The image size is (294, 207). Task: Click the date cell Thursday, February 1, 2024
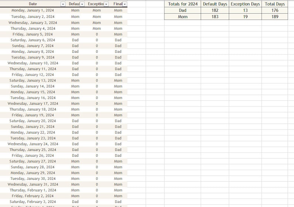tap(33, 190)
